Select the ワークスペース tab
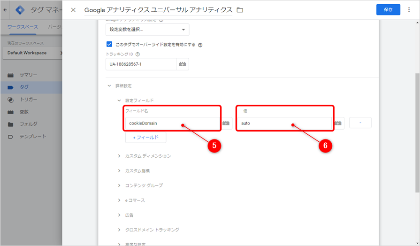 coord(23,27)
